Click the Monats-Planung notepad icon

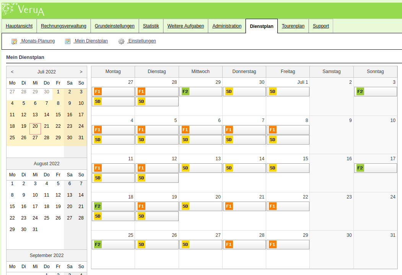point(14,41)
